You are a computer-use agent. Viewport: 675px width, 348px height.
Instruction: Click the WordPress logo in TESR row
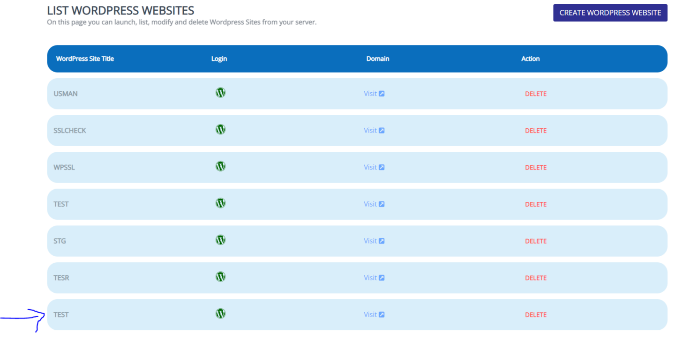pyautogui.click(x=220, y=277)
